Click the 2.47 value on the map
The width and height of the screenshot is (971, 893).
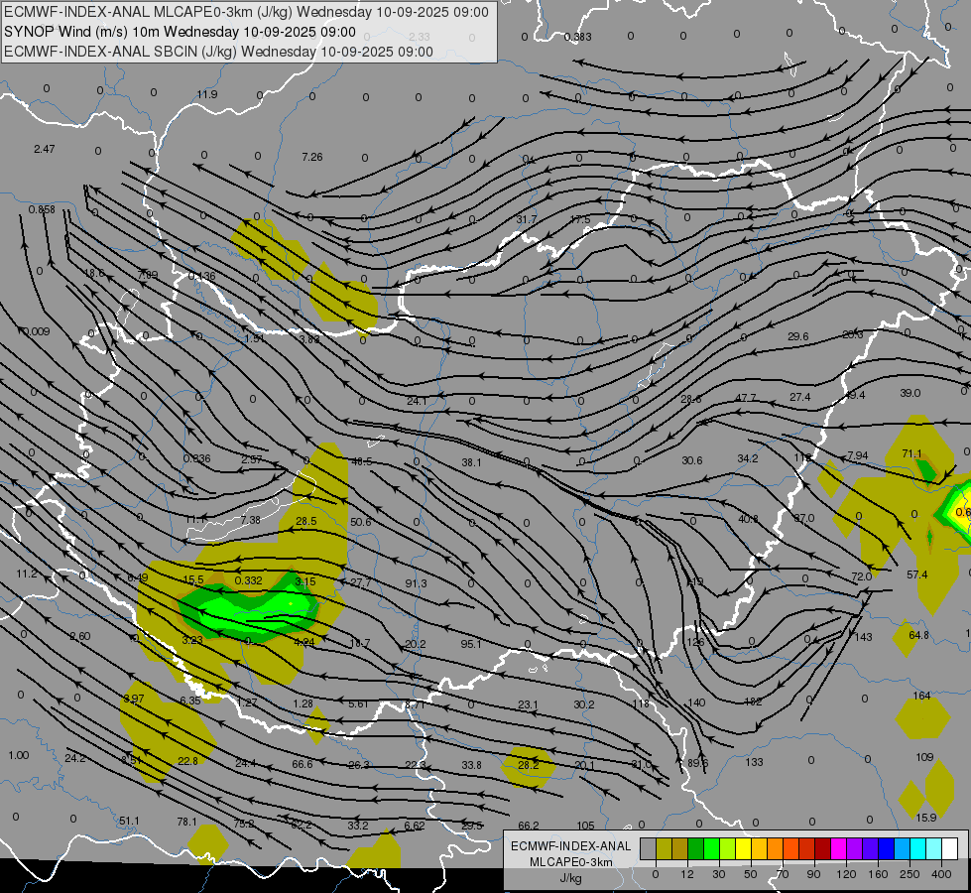click(x=45, y=149)
